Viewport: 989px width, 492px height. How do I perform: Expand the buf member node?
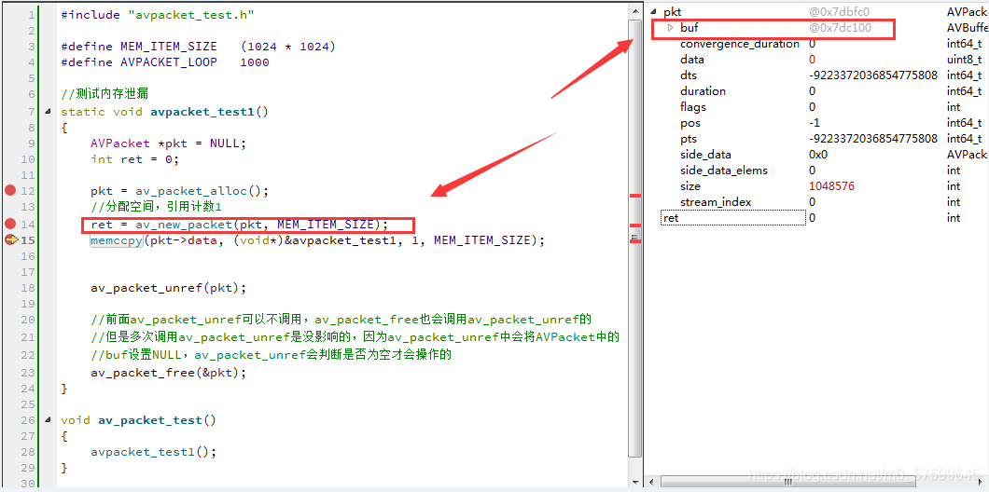tap(671, 28)
